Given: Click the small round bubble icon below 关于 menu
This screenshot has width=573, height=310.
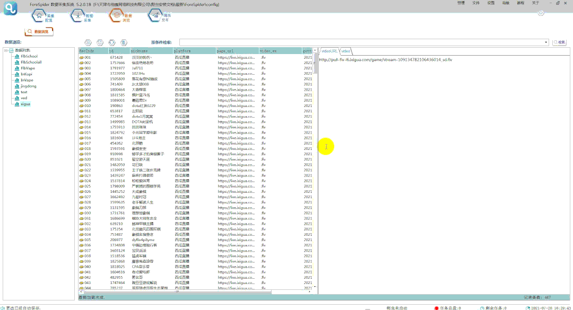Looking at the screenshot, I should [x=541, y=13].
